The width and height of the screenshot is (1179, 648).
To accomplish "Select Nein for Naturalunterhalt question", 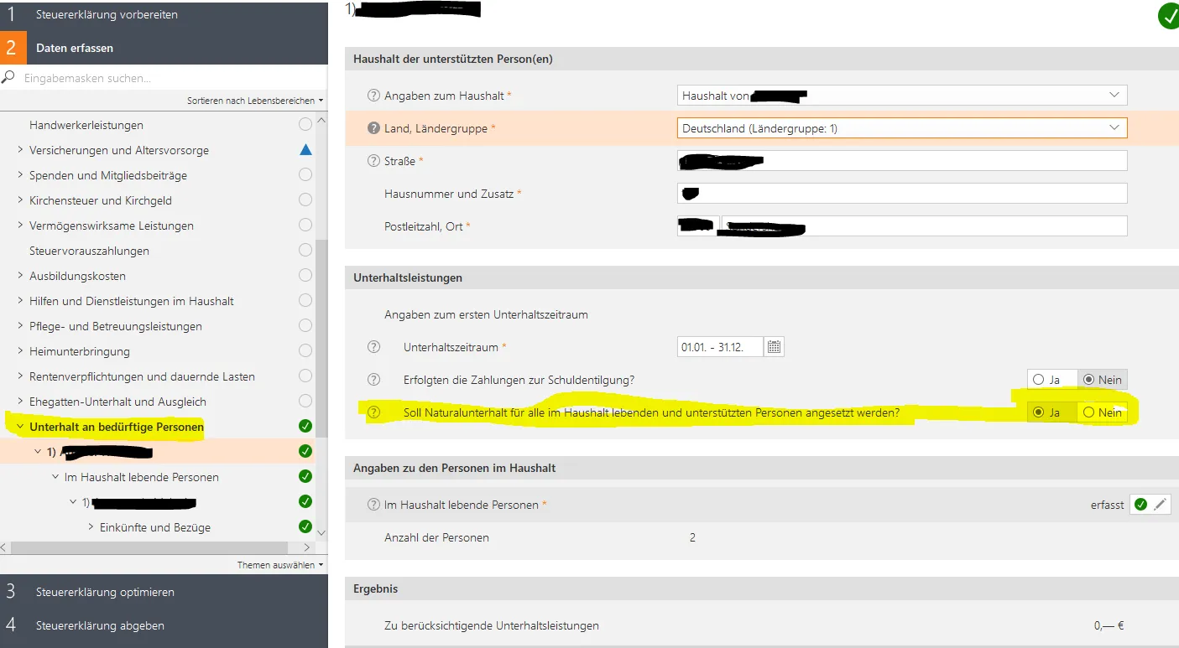I will 1089,412.
